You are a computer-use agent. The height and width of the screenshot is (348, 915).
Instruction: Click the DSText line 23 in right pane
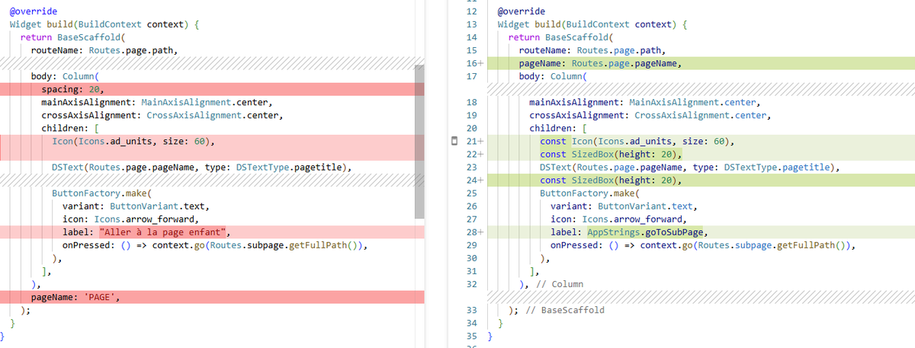tap(689, 168)
